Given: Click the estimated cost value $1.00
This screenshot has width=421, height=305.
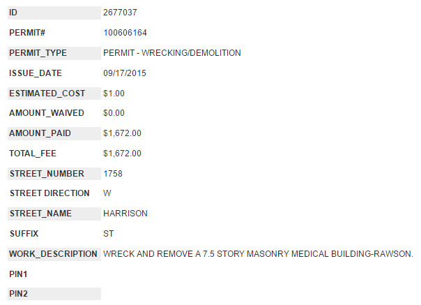Looking at the screenshot, I should 114,94.
